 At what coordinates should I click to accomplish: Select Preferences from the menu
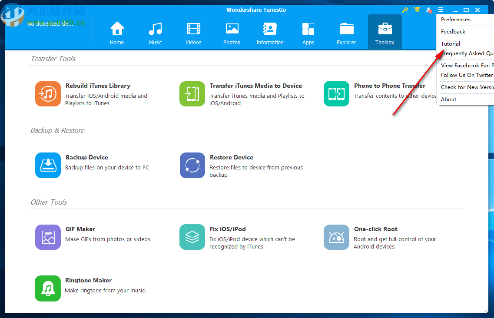[x=456, y=20]
